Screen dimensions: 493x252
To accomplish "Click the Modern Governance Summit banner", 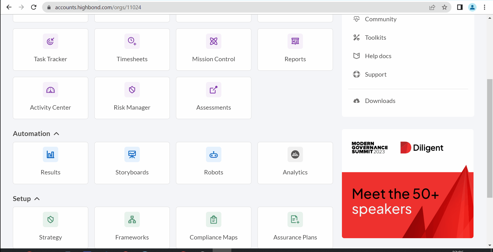I will click(x=408, y=184).
